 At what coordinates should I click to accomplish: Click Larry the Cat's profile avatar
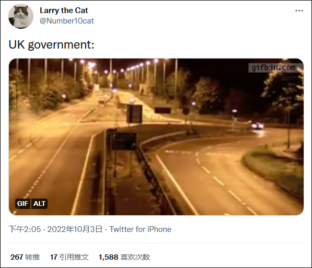point(21,16)
